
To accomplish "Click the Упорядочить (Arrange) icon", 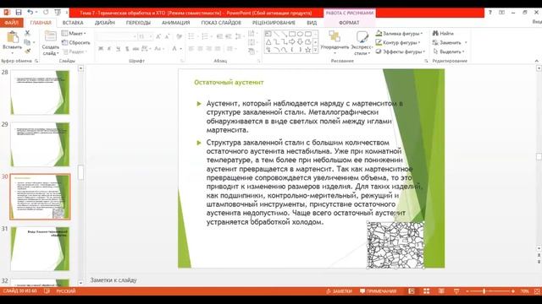I will (335, 37).
